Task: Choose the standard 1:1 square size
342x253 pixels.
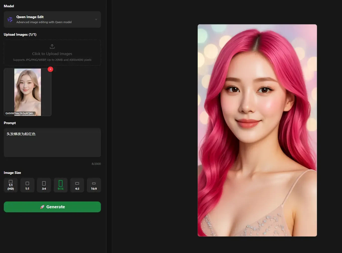Action: coord(27,185)
